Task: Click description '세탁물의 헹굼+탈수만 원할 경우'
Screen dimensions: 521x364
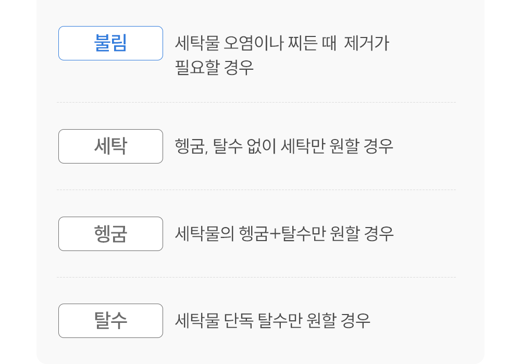Action: coord(284,234)
